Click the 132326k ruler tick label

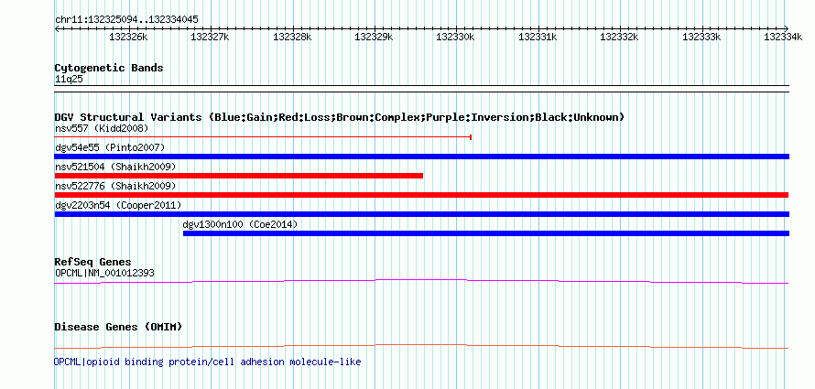click(129, 37)
